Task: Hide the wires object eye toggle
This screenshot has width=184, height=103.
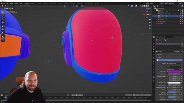Action: click(x=180, y=23)
